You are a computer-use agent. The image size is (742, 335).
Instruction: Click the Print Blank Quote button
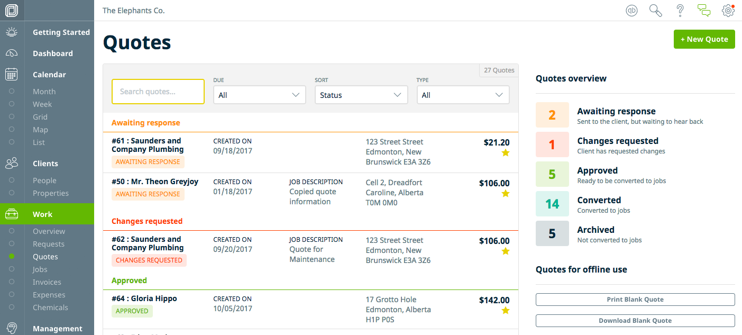click(x=635, y=300)
